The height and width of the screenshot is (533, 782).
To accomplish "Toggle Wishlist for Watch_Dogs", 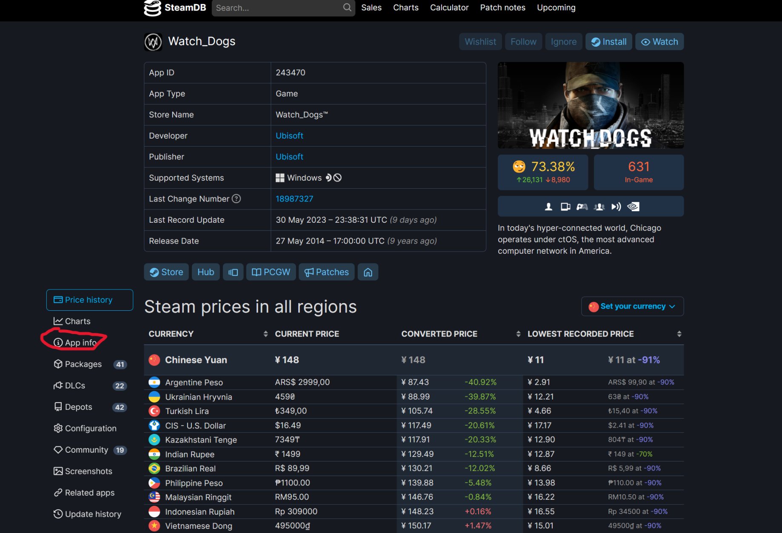I will [x=480, y=42].
